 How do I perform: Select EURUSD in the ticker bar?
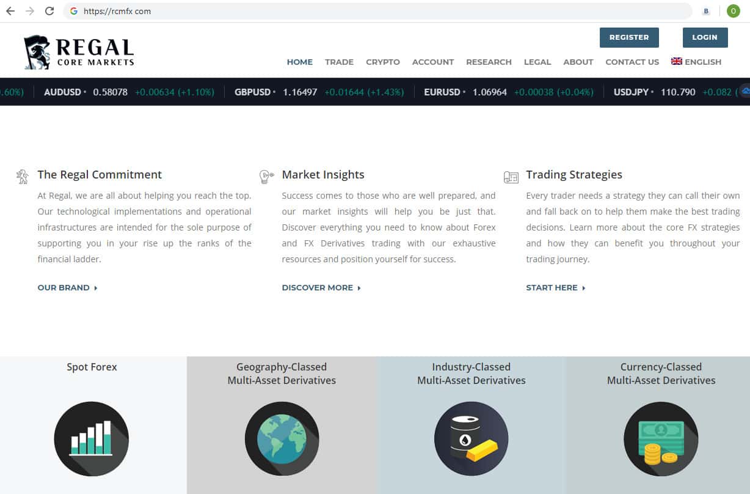pyautogui.click(x=442, y=92)
